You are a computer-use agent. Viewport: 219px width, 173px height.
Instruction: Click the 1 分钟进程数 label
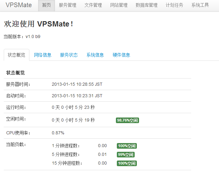66,146
